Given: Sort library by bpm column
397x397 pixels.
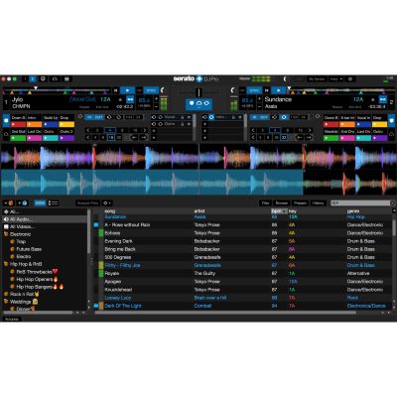Looking at the screenshot, I should (x=279, y=210).
